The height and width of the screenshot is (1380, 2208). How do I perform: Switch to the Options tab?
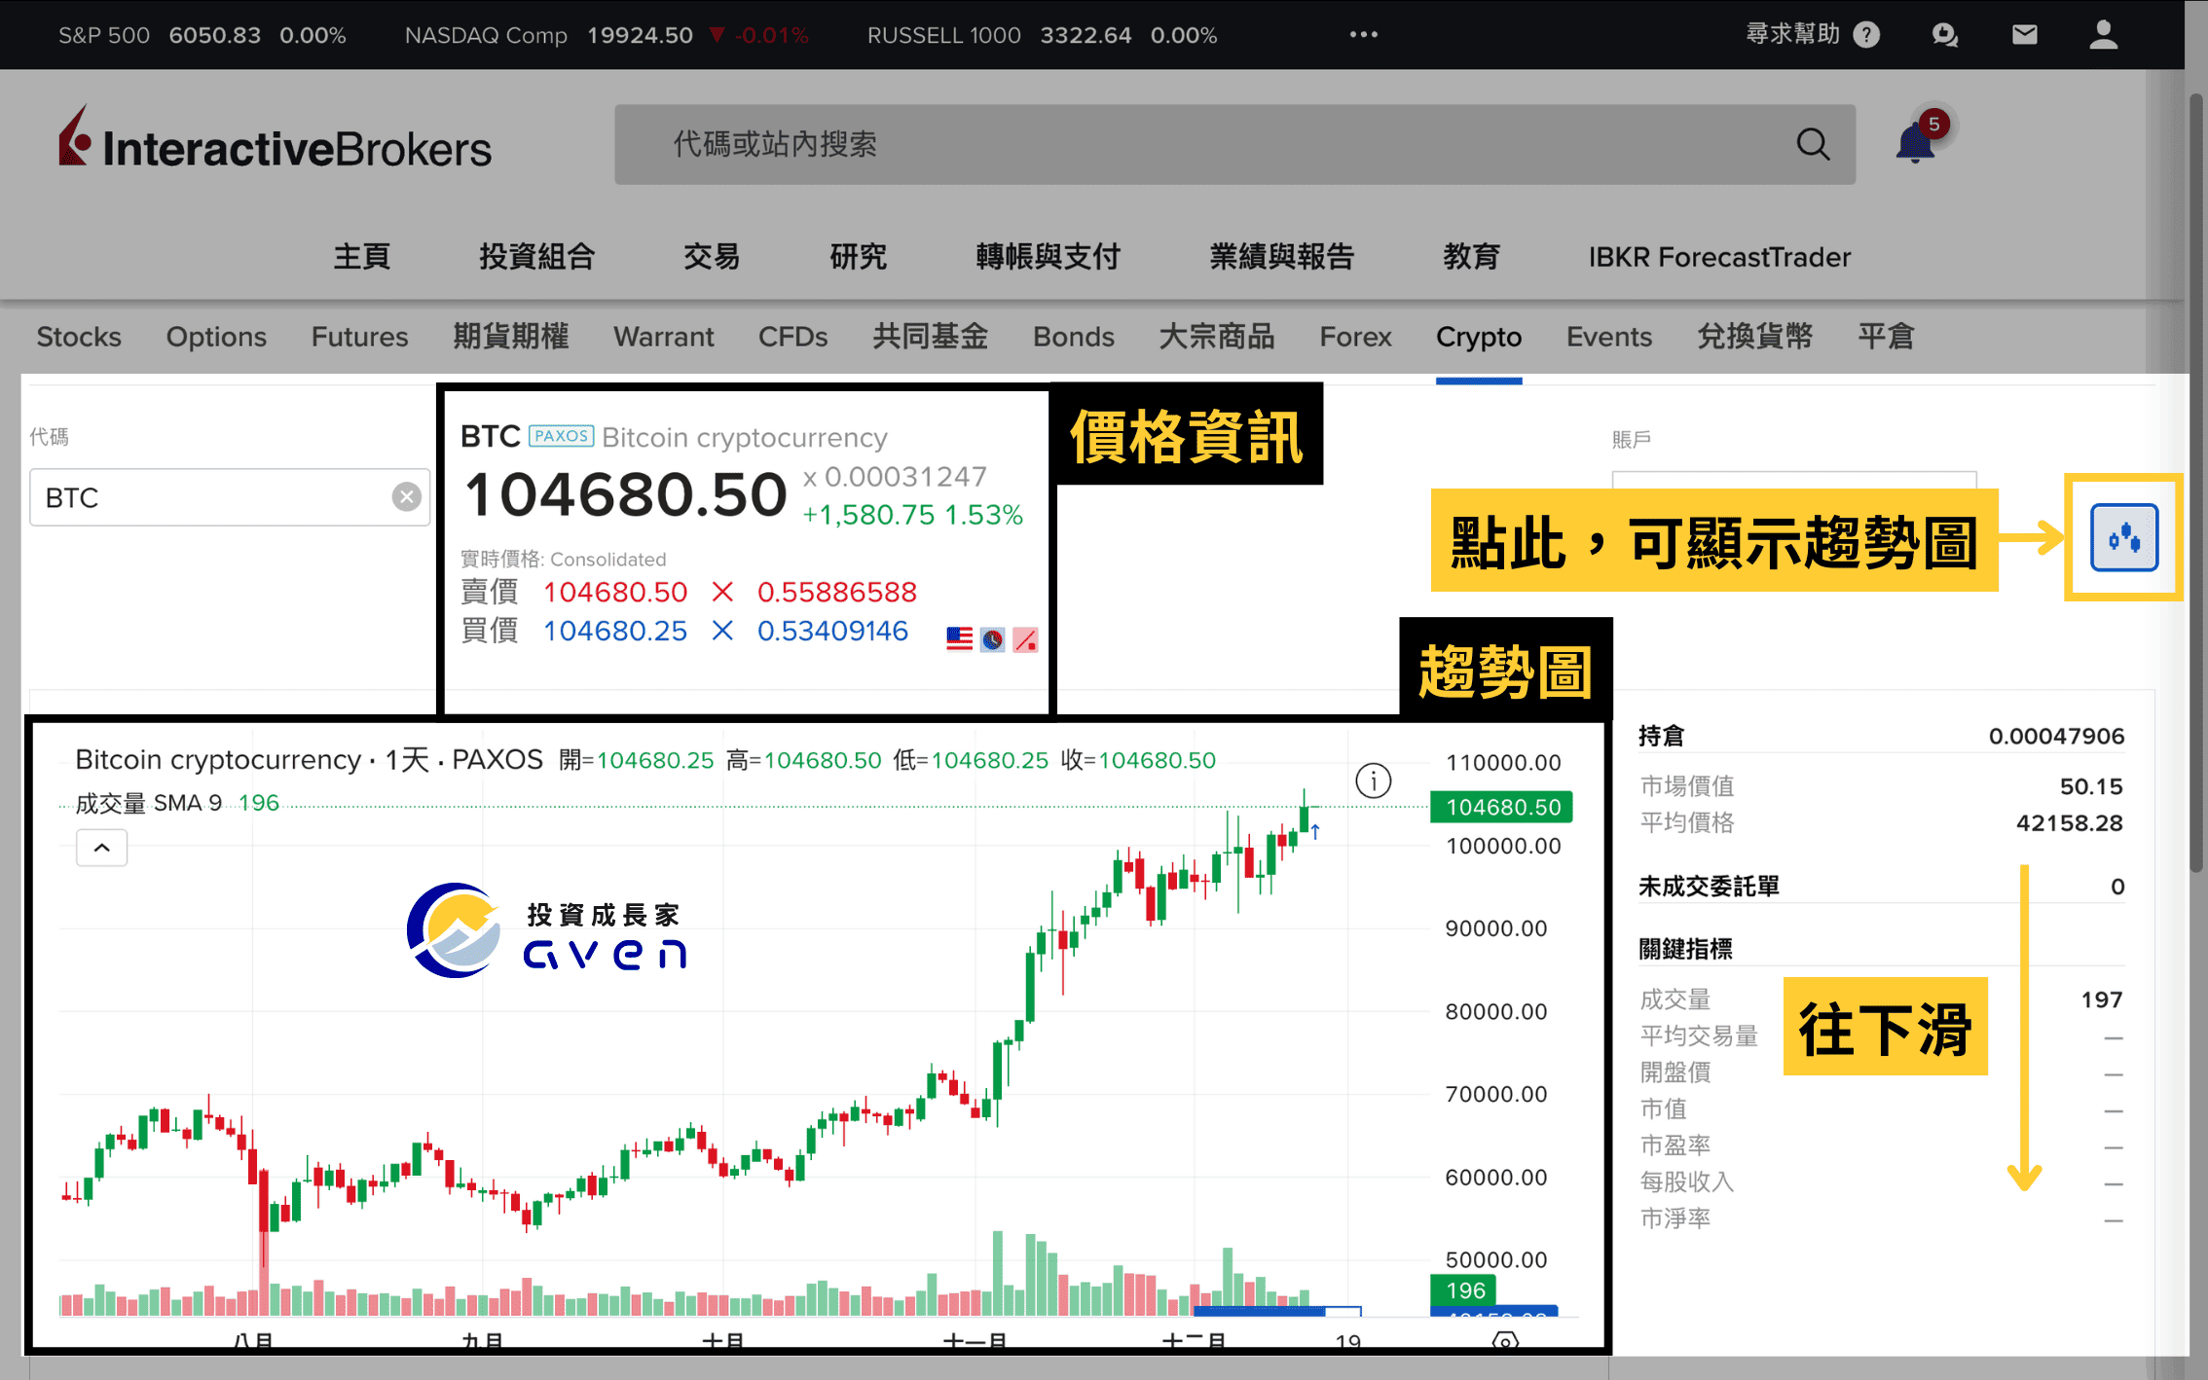click(216, 337)
